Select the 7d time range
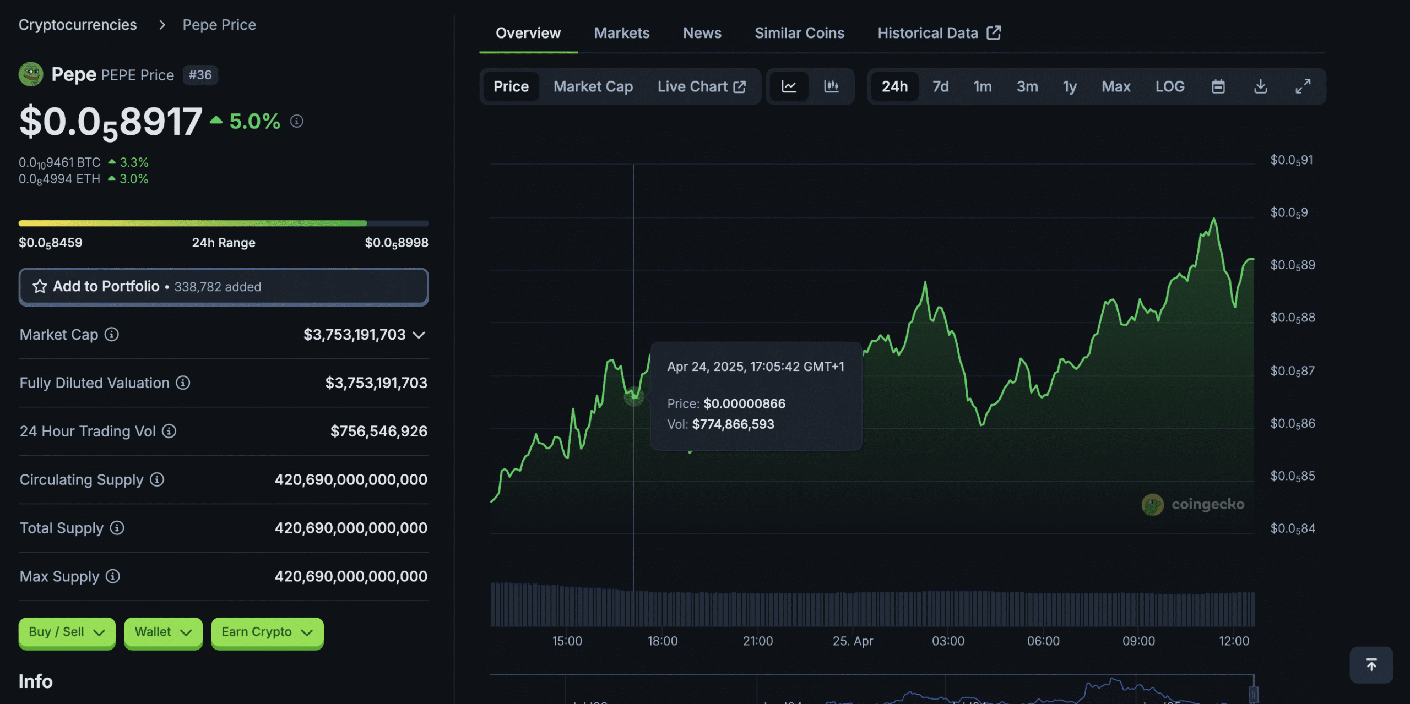 [940, 86]
